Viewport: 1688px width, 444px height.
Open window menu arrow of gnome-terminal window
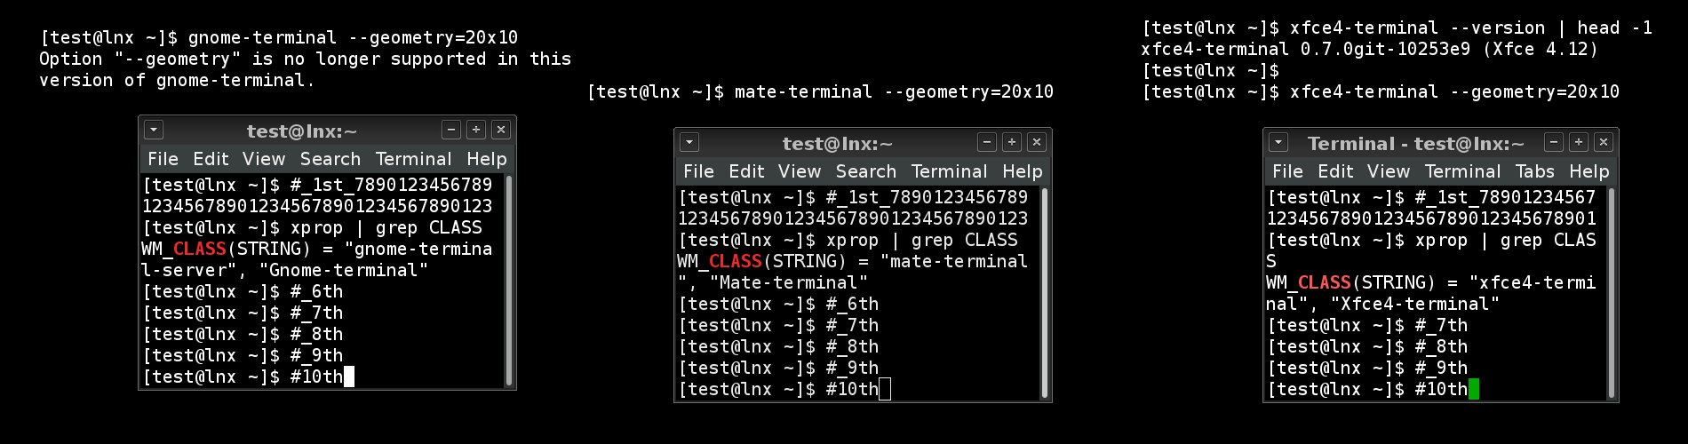coord(154,130)
